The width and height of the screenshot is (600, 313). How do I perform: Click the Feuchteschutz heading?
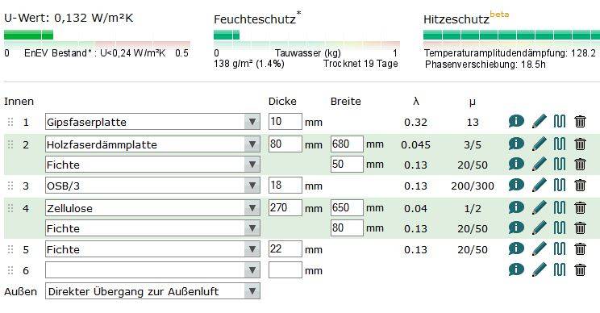(255, 19)
